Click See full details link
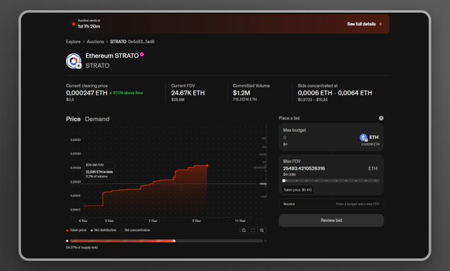Screen dimensions: 450x271 tap(361, 24)
